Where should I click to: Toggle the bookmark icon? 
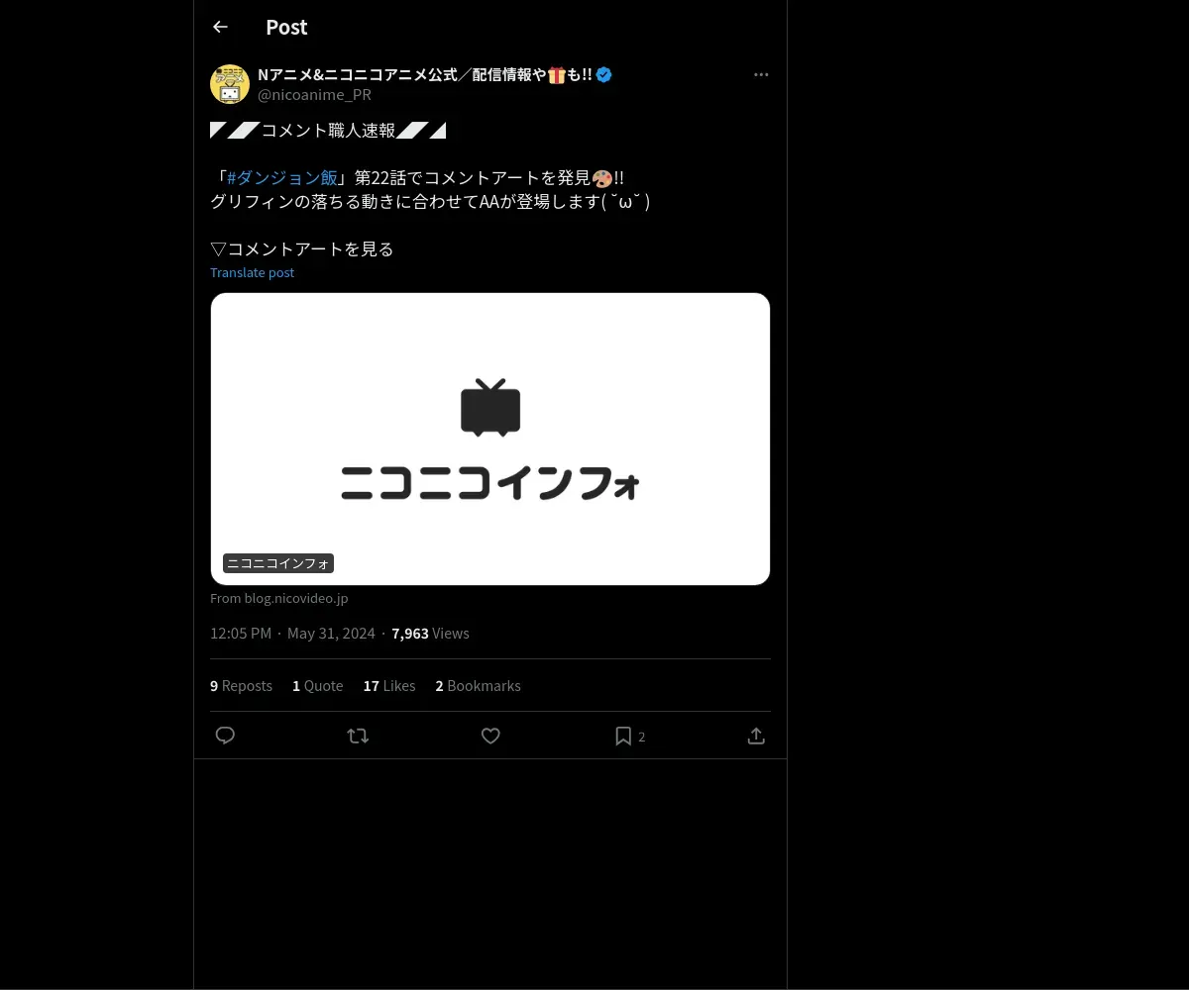click(623, 736)
